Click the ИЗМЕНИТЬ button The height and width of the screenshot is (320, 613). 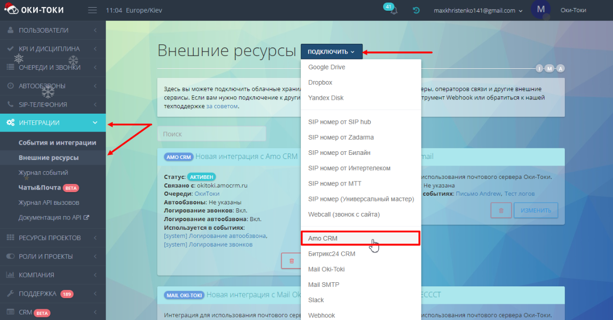(x=536, y=210)
